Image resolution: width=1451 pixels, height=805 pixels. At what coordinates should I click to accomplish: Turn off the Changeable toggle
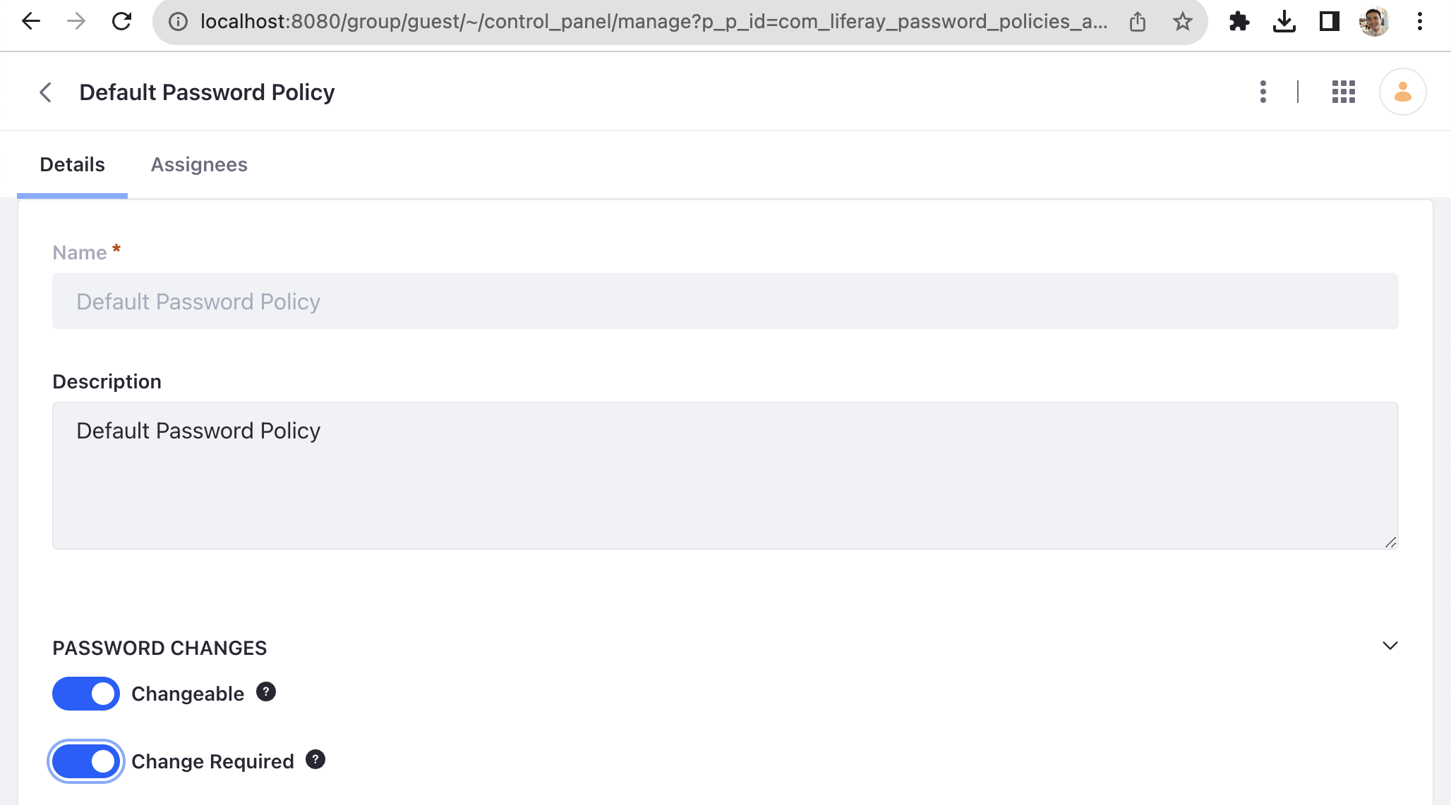pyautogui.click(x=86, y=694)
